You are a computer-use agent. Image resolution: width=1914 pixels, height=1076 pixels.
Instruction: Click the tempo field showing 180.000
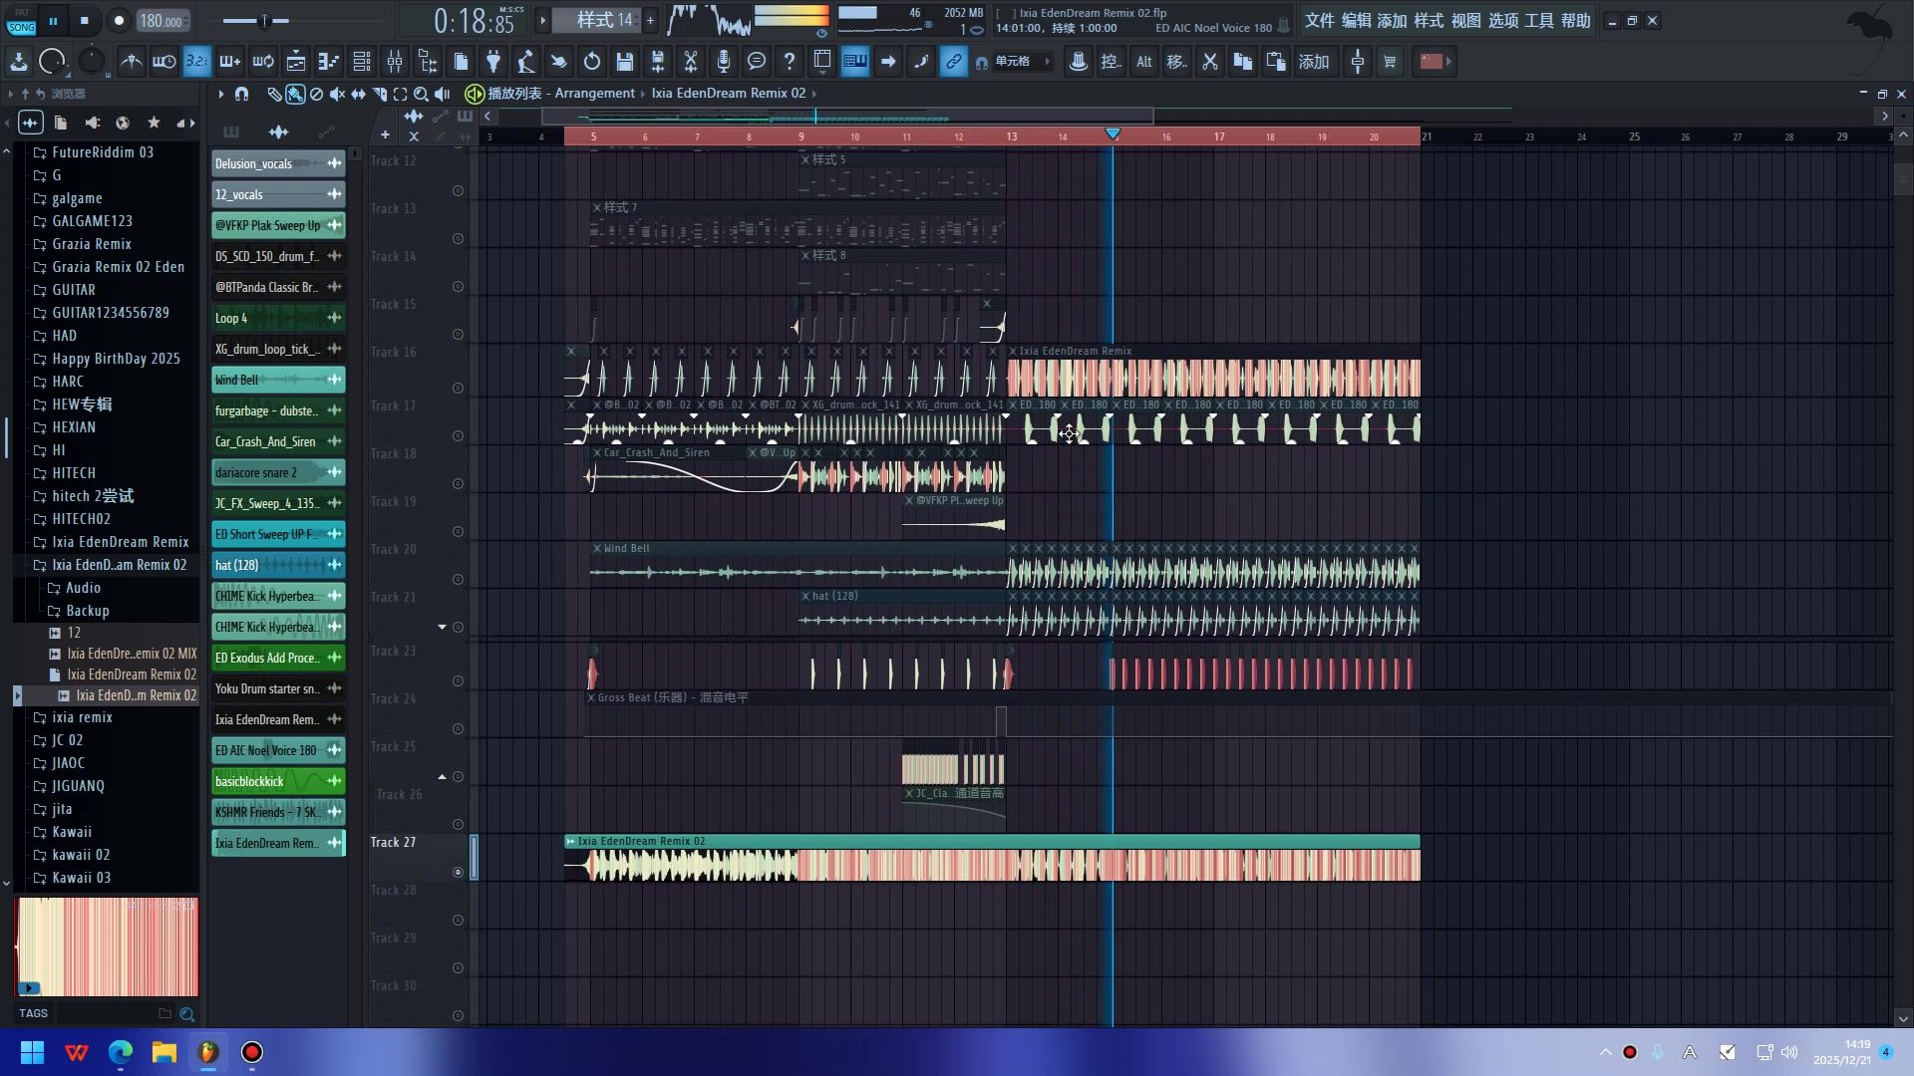click(161, 21)
